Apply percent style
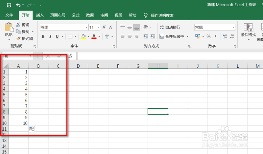This screenshot has height=154, width=263. coord(208,36)
